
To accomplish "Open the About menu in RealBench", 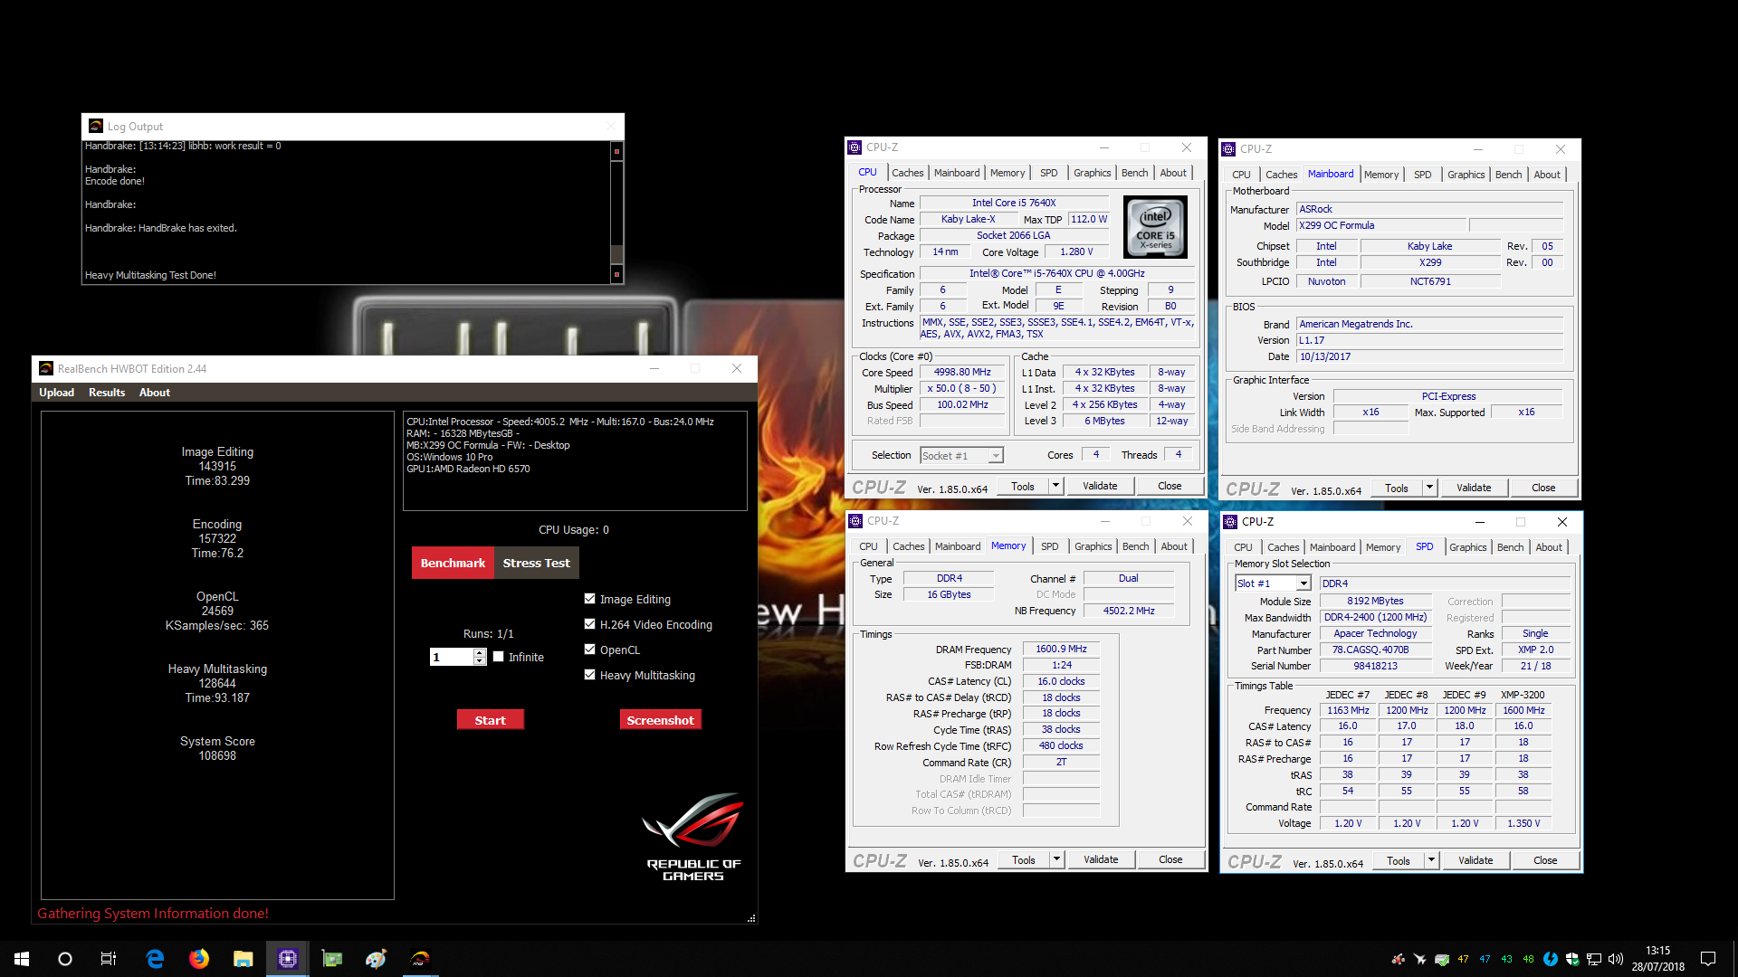I will click(x=155, y=393).
